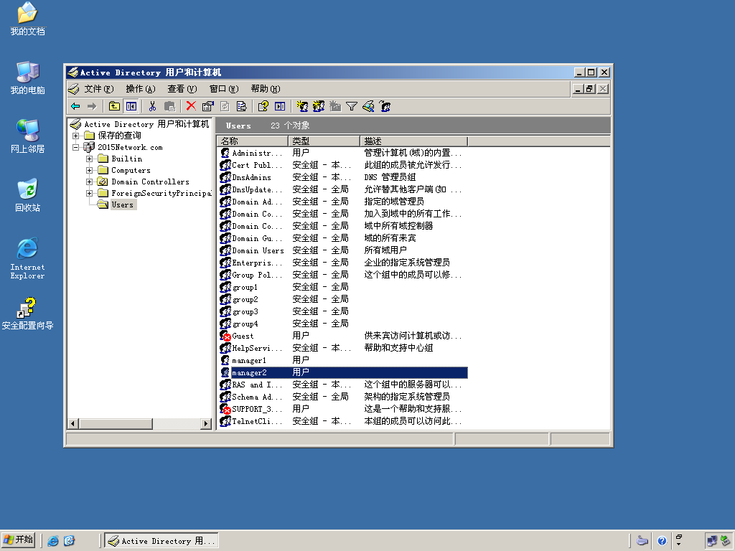The width and height of the screenshot is (735, 551).
Task: Select the SUPPORT_3... user row
Action: (x=343, y=408)
